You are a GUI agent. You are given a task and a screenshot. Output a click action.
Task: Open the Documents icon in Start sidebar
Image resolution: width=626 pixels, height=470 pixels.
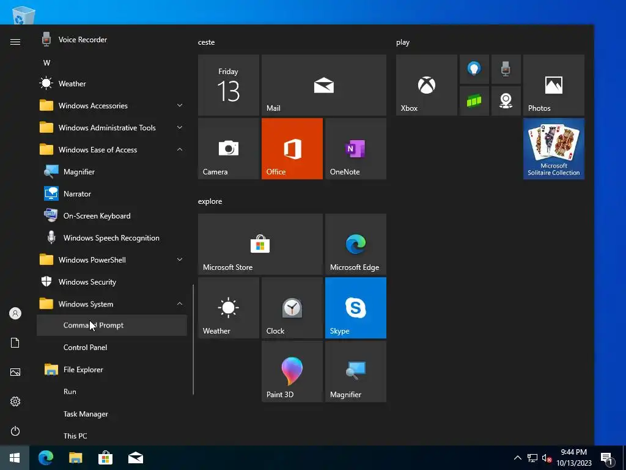[15, 343]
